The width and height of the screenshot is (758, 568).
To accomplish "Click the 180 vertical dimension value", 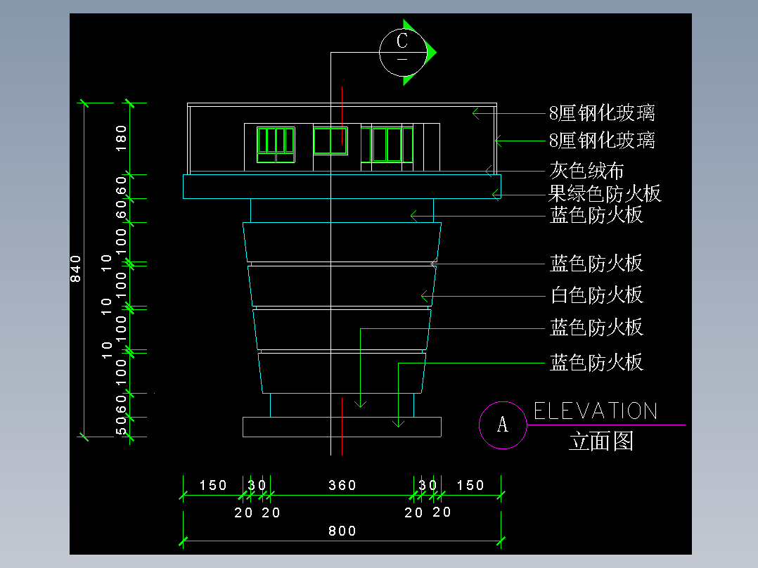I will [121, 138].
